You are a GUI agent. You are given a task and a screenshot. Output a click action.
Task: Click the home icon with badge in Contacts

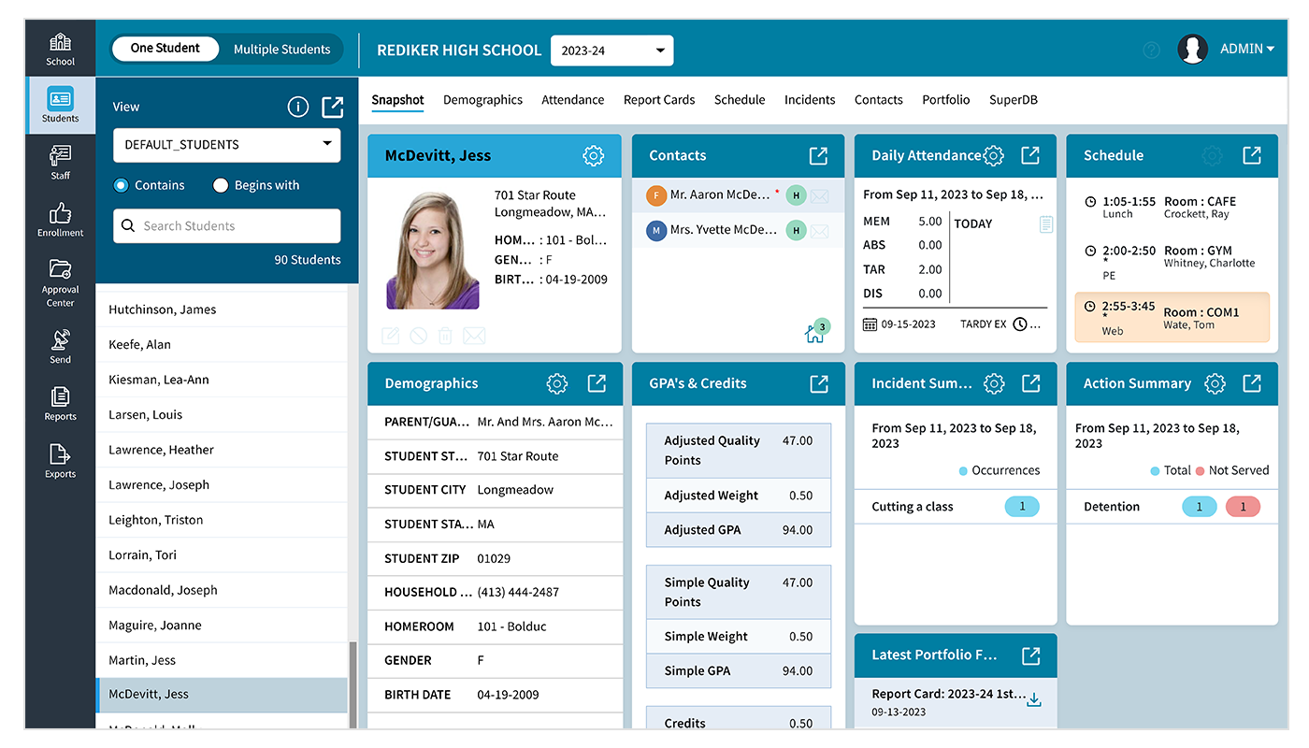click(x=814, y=331)
